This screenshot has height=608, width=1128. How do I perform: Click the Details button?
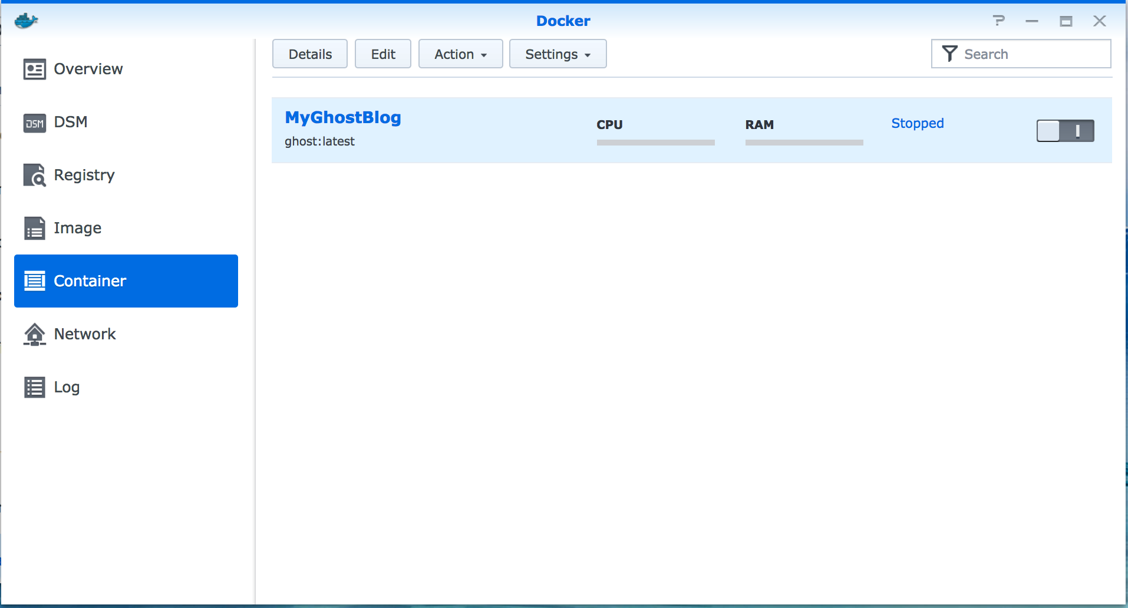coord(310,54)
